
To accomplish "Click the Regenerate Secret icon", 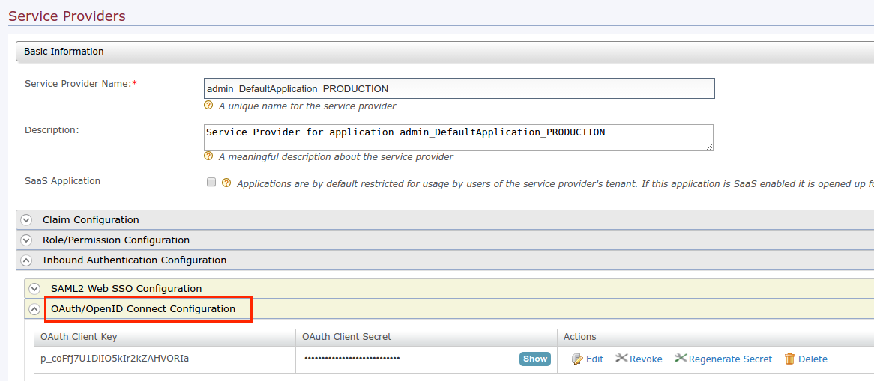I will 680,359.
